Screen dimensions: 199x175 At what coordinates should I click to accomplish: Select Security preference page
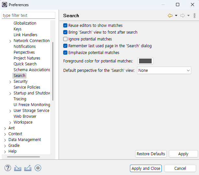[20, 82]
